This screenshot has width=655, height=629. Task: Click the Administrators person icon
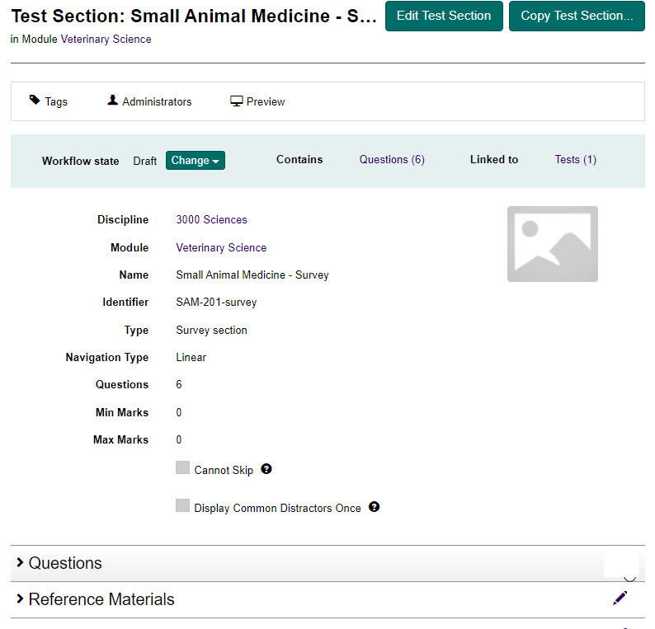point(112,101)
